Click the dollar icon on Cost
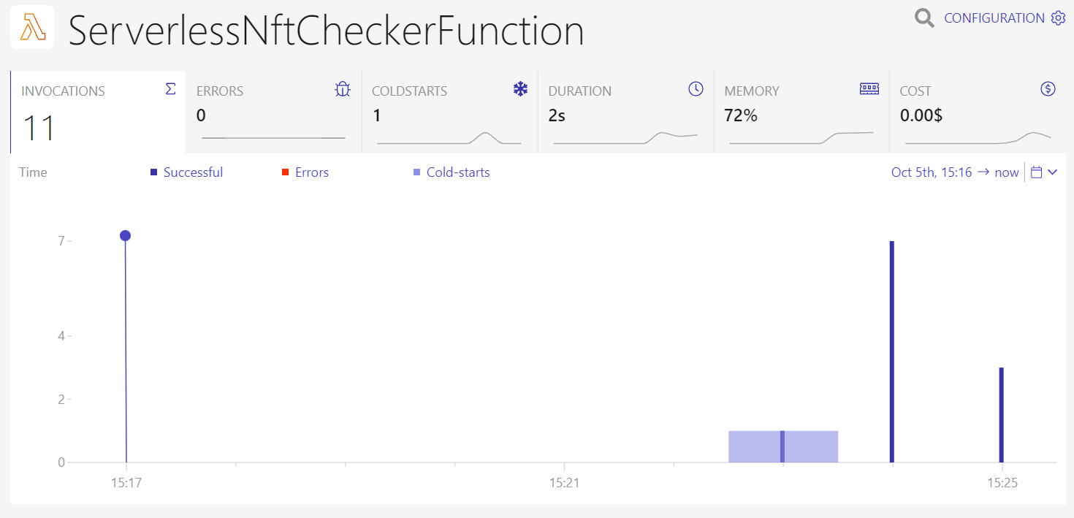Viewport: 1074px width, 518px height. (x=1048, y=89)
